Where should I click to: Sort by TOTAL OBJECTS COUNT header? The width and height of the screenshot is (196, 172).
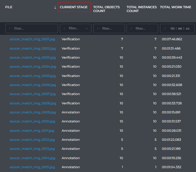pyautogui.click(x=107, y=9)
